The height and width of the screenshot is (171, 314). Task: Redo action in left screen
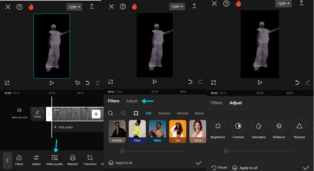pos(98,83)
